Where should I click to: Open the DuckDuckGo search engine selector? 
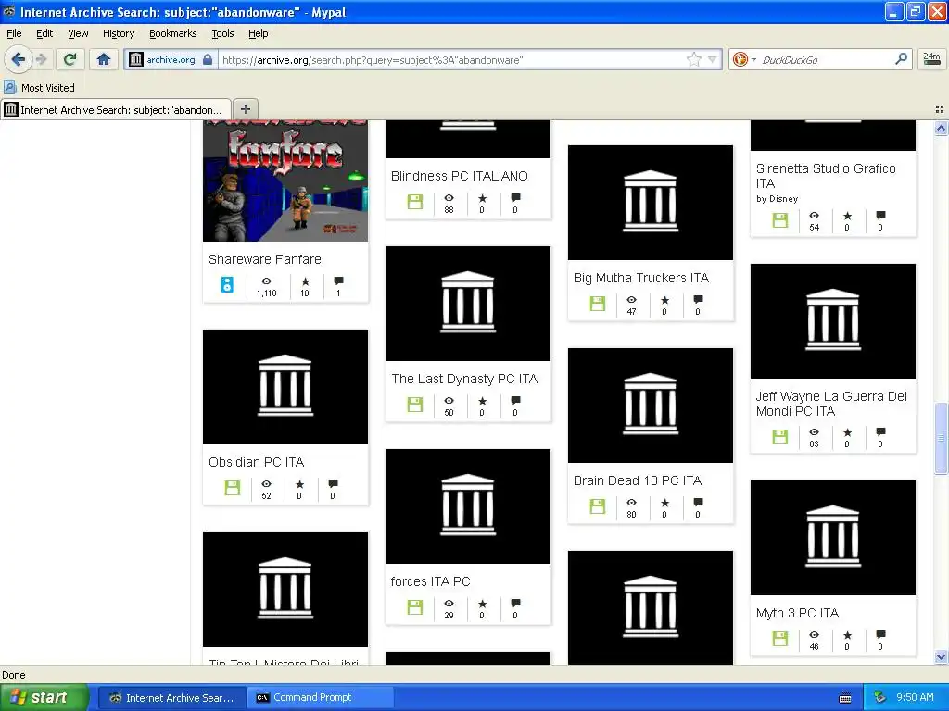point(744,59)
